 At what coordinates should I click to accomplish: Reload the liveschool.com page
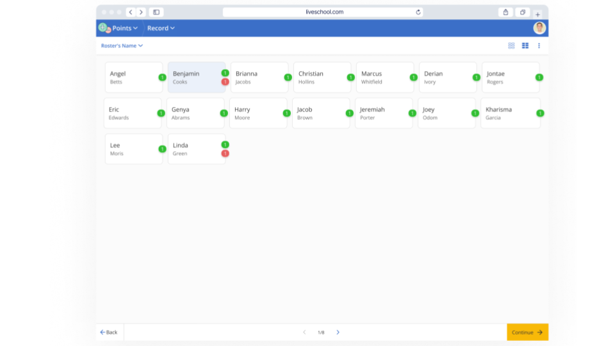point(418,12)
